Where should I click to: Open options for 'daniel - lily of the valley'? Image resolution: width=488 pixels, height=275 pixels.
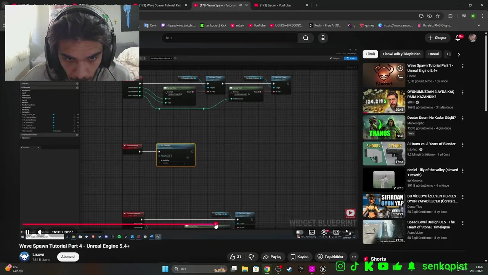click(463, 171)
